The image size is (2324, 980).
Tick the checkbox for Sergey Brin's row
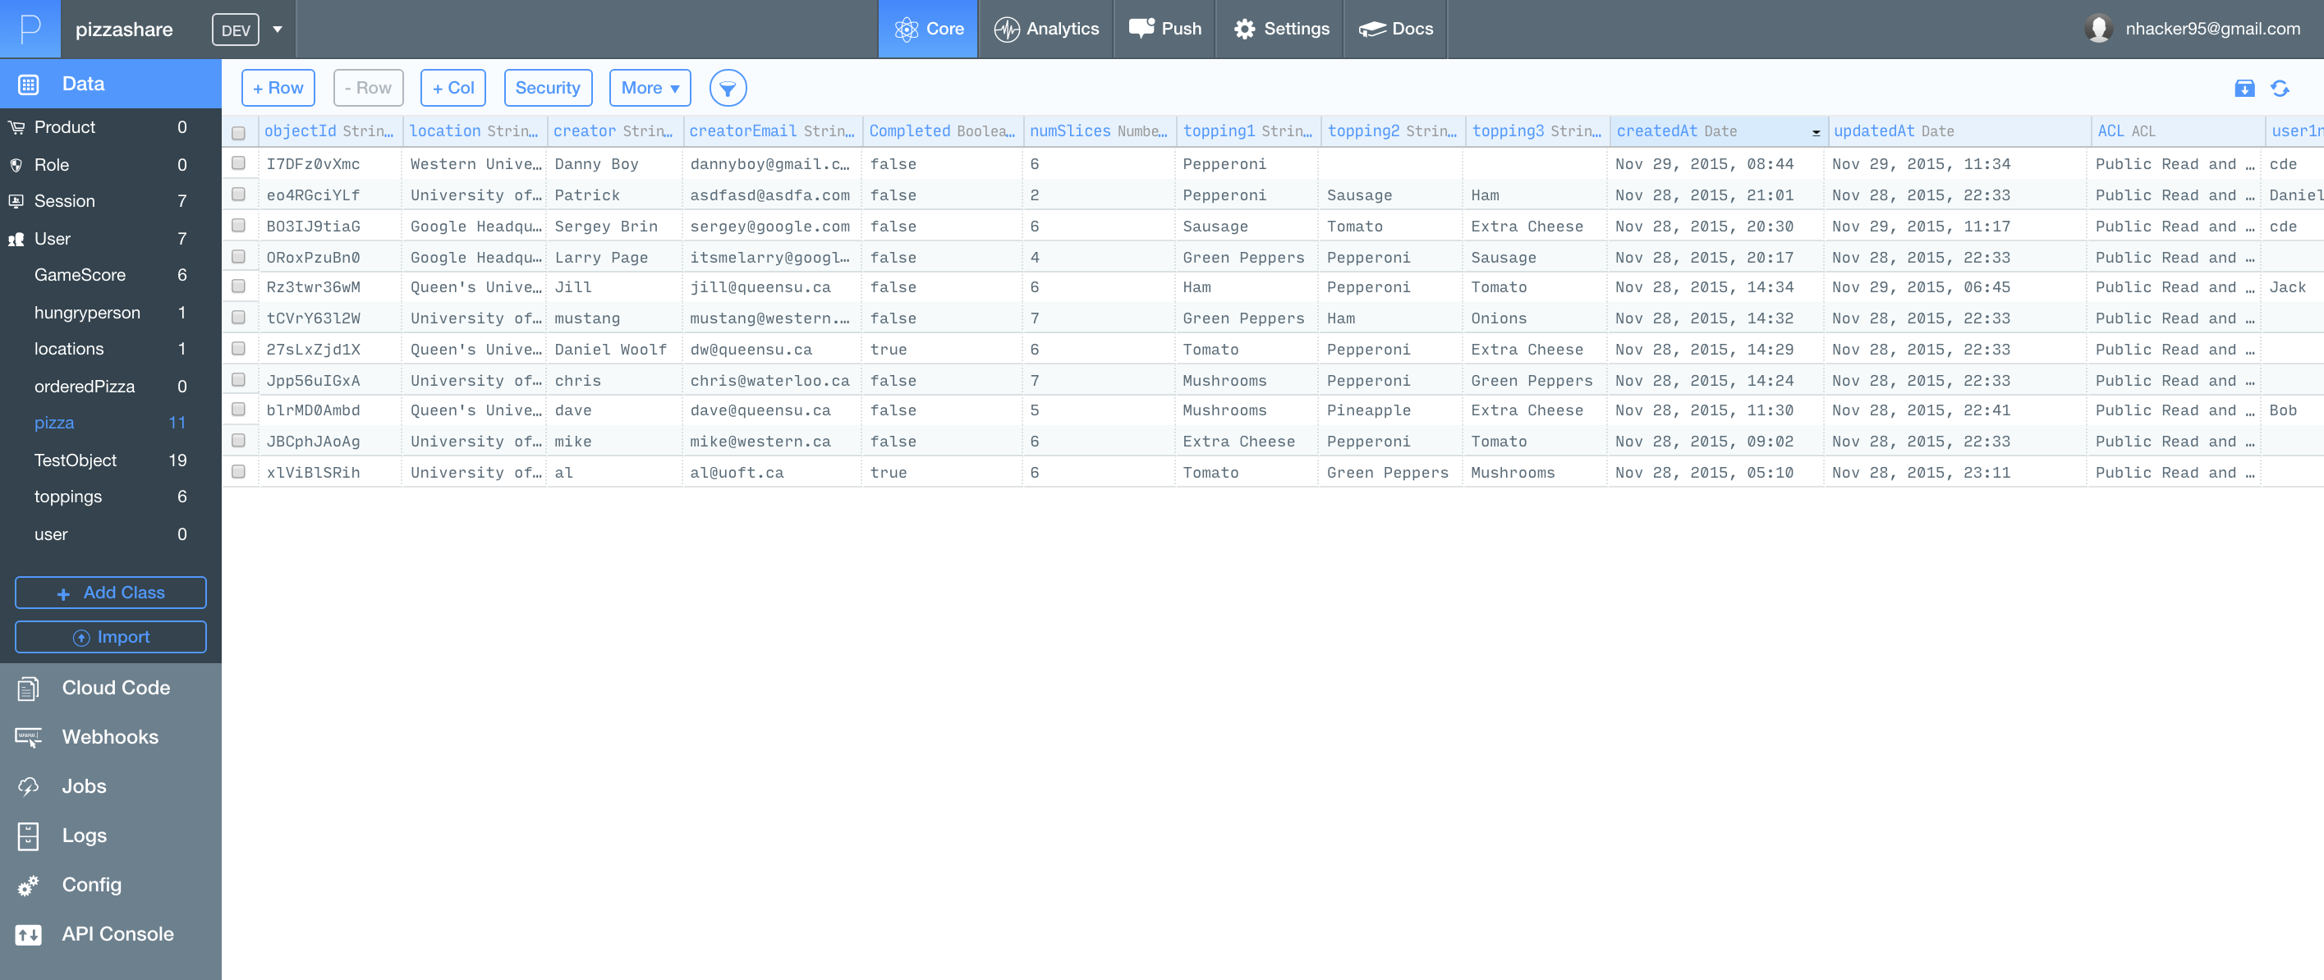point(238,226)
